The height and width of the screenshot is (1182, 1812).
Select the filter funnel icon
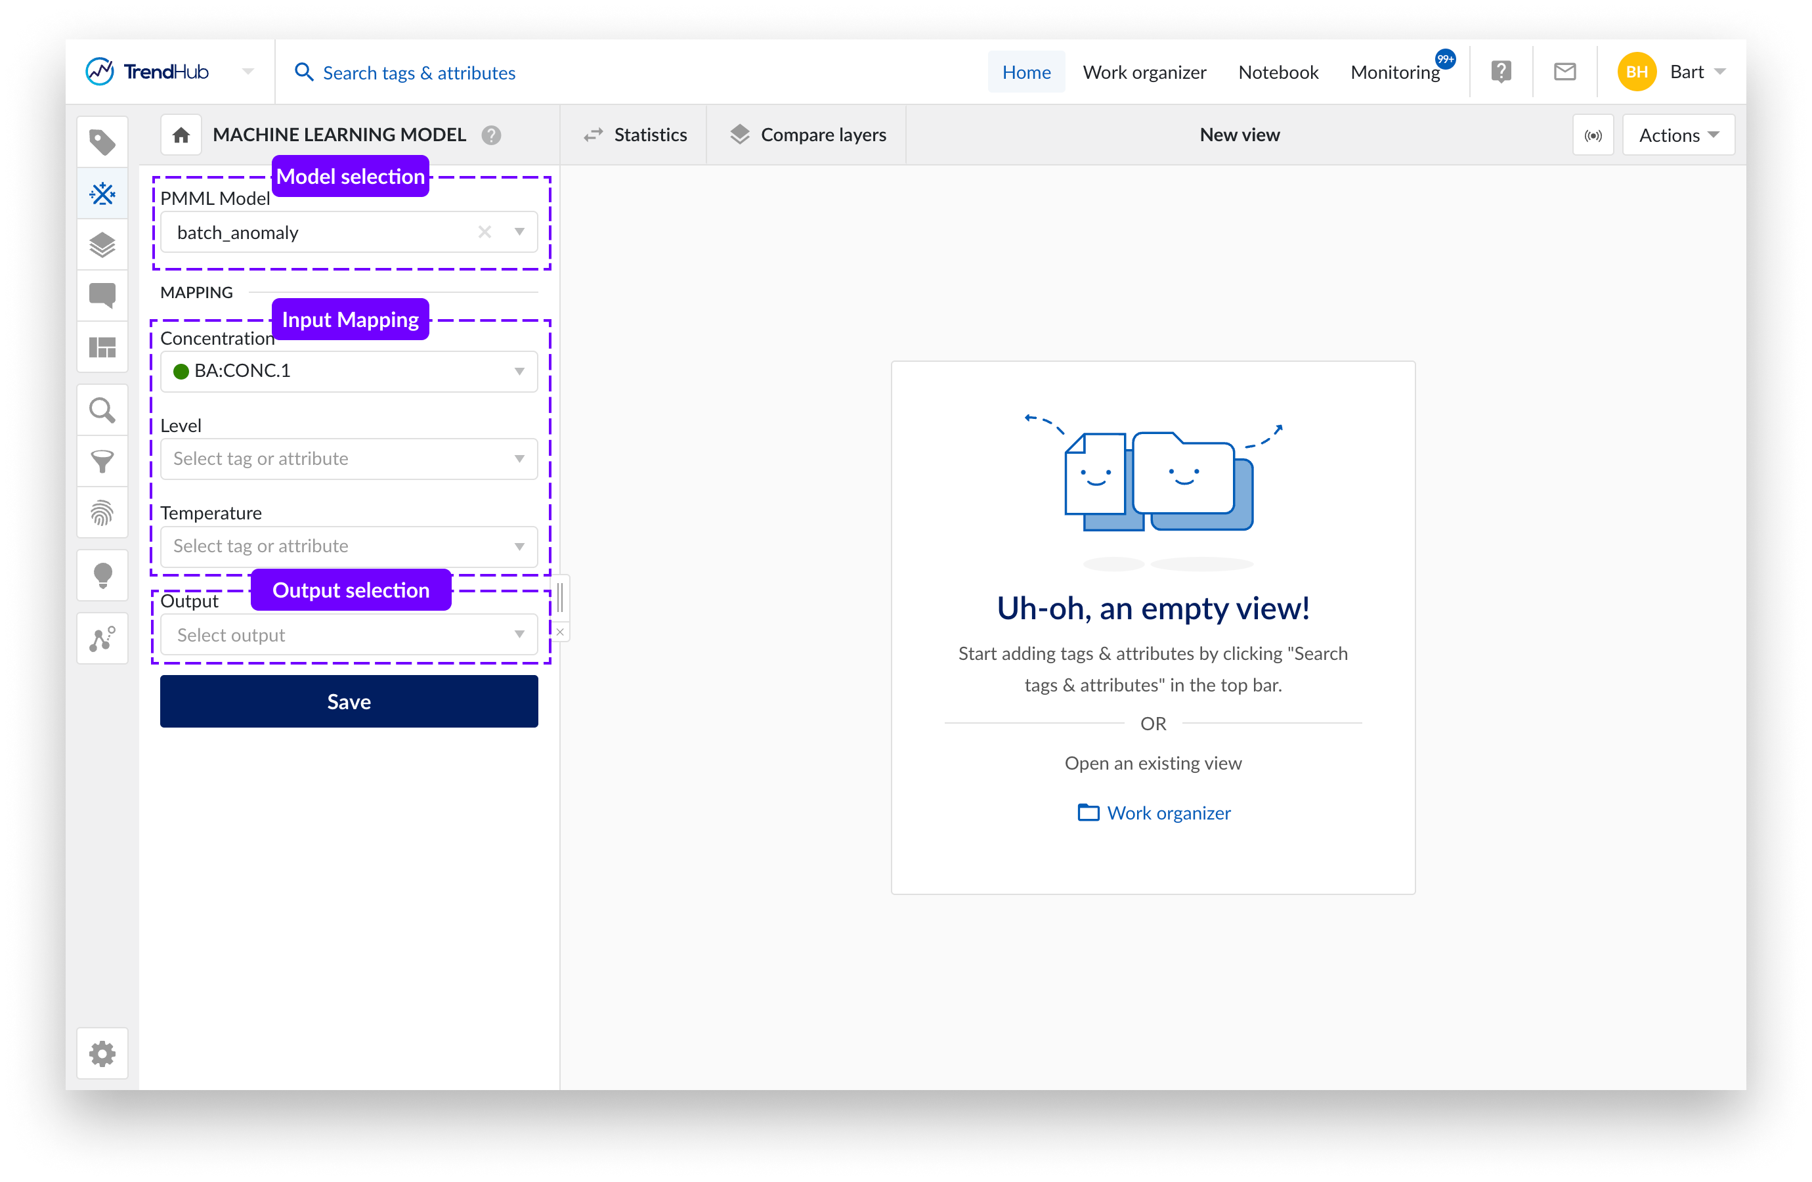tap(102, 462)
